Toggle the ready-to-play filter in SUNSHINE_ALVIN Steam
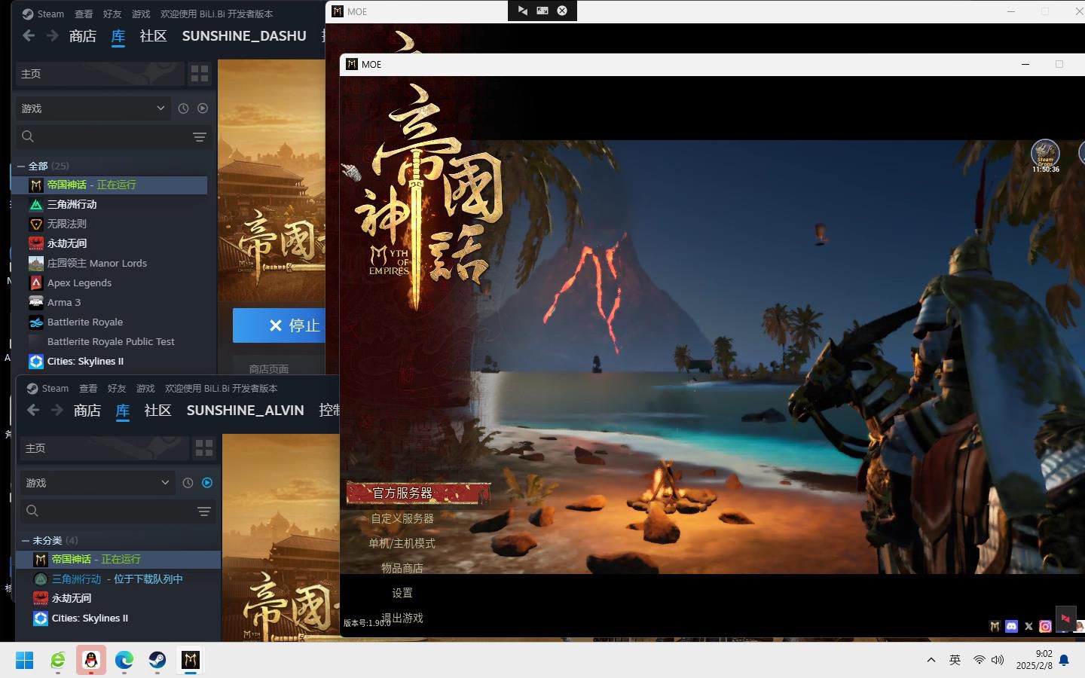 click(207, 483)
